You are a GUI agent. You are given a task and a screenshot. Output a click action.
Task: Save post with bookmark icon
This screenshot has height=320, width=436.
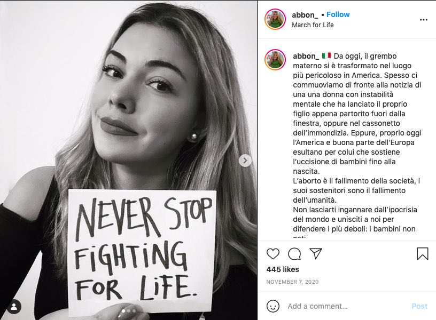coord(422,254)
